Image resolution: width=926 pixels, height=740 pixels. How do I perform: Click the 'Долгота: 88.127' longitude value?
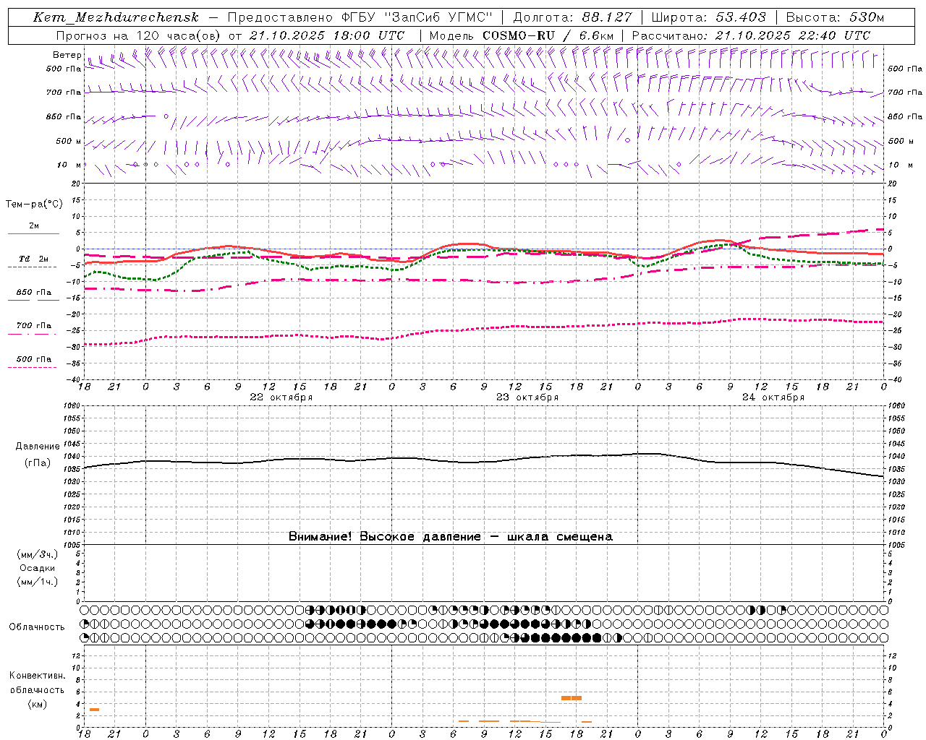(x=573, y=17)
